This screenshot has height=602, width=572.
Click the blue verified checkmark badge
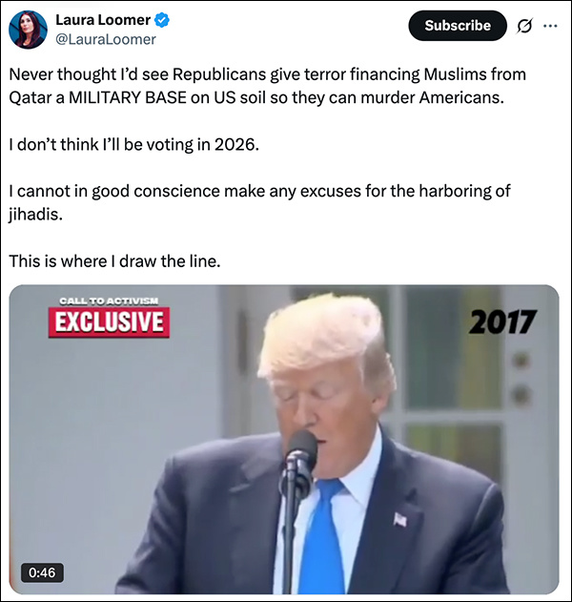162,20
